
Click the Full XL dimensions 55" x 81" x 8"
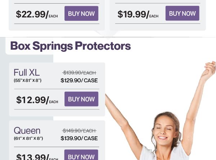coord(28,81)
